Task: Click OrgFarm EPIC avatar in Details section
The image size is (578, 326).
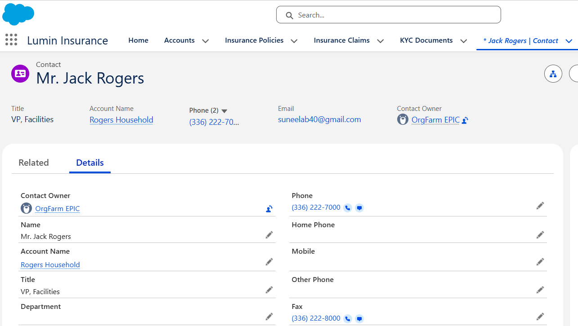Action: pyautogui.click(x=27, y=208)
